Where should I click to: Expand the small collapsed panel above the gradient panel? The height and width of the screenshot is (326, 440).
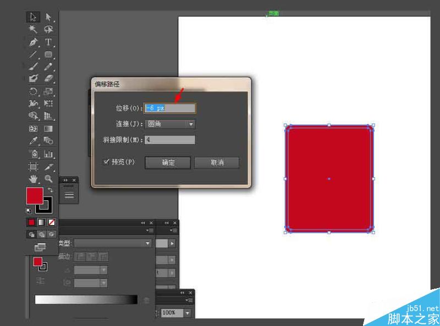65,180
